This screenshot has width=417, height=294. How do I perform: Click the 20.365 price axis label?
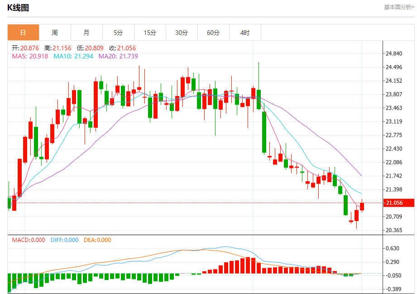(394, 230)
